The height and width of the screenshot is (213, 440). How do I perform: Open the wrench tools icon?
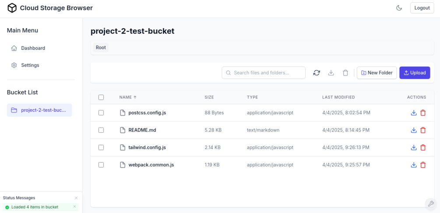click(x=431, y=204)
